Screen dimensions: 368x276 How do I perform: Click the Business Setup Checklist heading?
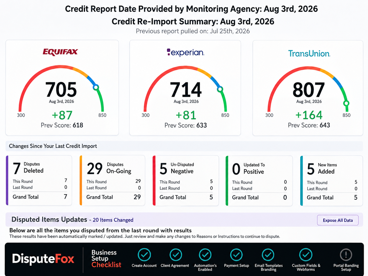tap(106, 259)
